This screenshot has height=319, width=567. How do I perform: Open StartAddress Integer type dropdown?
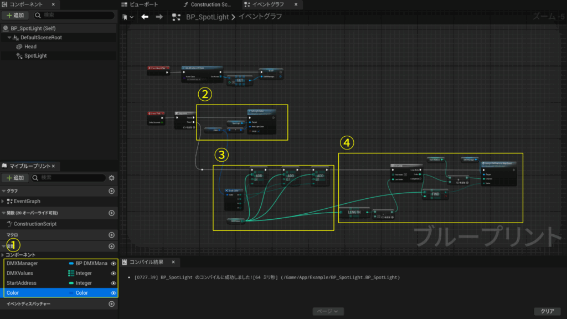pos(80,283)
